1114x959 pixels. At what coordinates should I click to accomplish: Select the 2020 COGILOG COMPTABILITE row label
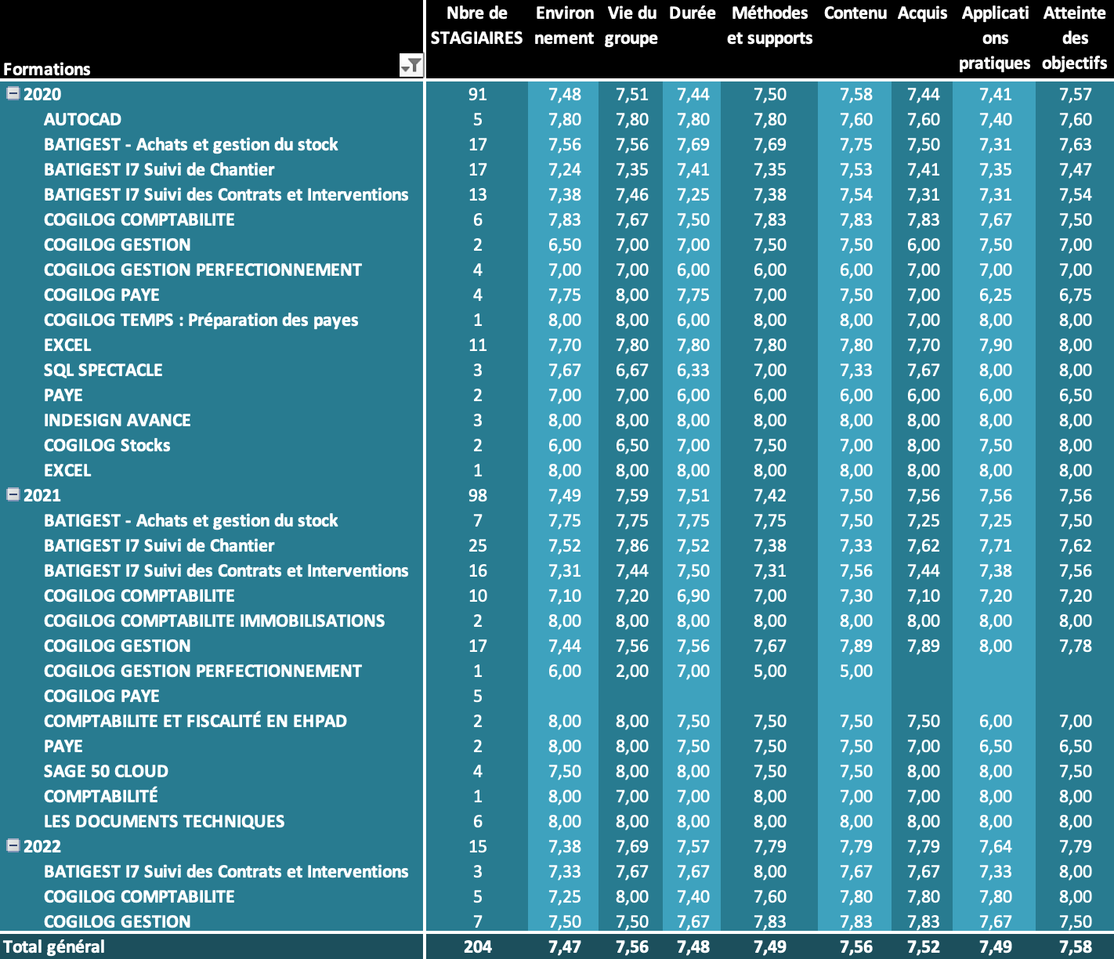pos(139,219)
